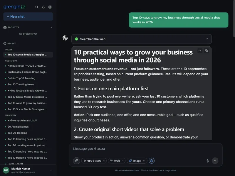Start a New chat
235x176 pixels.
point(28,16)
